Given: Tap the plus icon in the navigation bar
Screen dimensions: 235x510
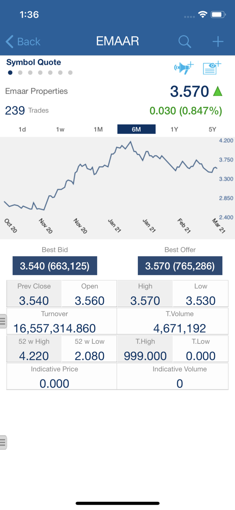Looking at the screenshot, I should (218, 41).
